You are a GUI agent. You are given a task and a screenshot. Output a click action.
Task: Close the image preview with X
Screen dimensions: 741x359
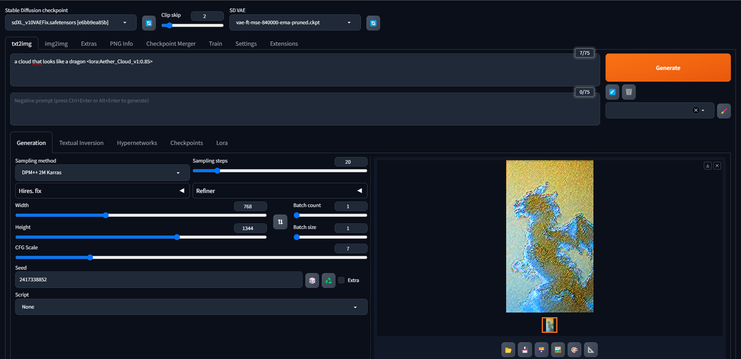coord(717,166)
